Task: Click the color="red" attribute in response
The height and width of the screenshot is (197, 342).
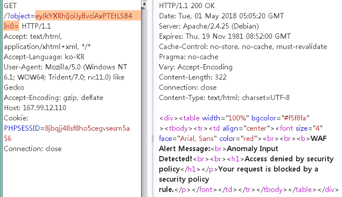Action: coord(239,138)
